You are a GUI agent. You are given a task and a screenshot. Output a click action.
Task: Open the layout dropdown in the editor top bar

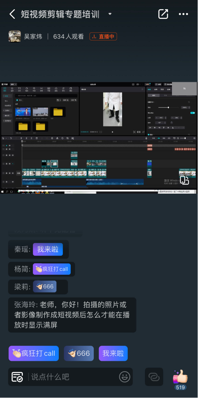click(138, 84)
